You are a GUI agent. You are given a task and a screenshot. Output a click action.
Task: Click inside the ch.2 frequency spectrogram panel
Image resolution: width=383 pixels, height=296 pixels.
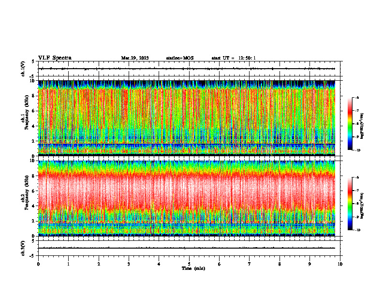pyautogui.click(x=187, y=198)
